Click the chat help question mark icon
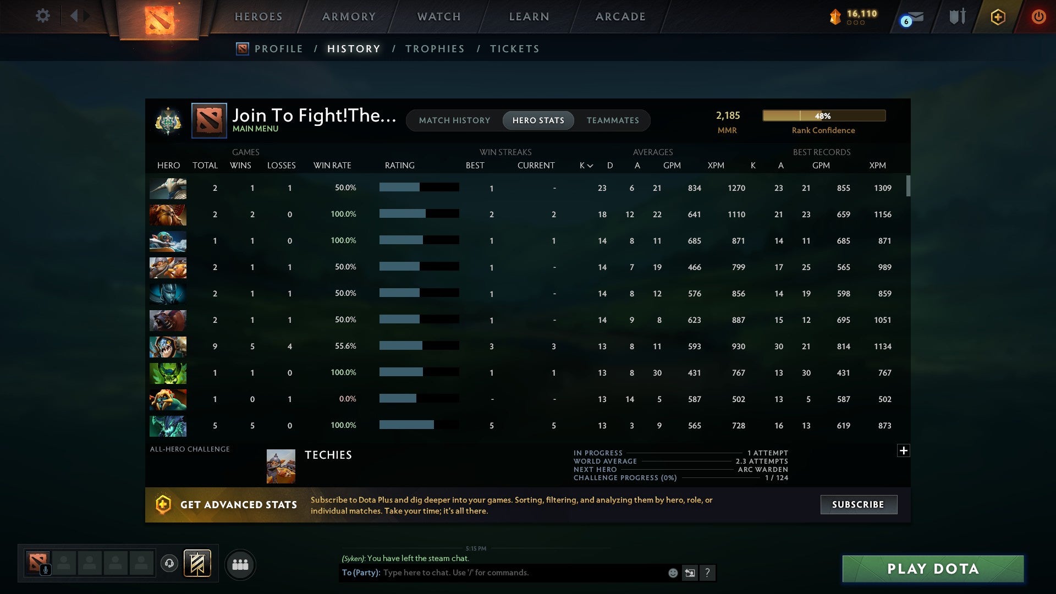1056x594 pixels. pos(707,573)
